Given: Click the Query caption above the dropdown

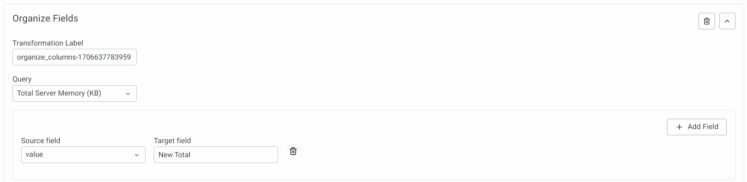Looking at the screenshot, I should tap(22, 79).
